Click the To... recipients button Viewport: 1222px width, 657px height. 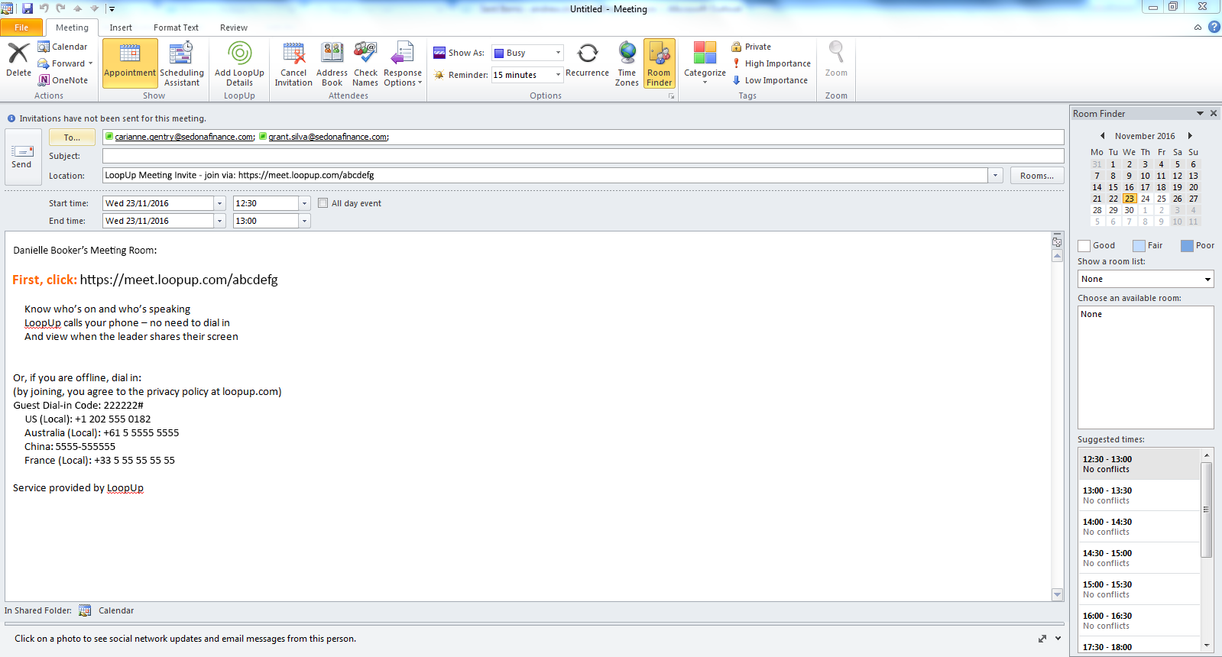(x=72, y=138)
